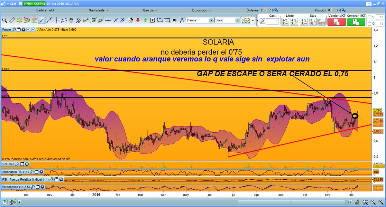The image size is (386, 207).
Task: Click the Cant quantity input field
Action: pyautogui.click(x=272, y=21)
